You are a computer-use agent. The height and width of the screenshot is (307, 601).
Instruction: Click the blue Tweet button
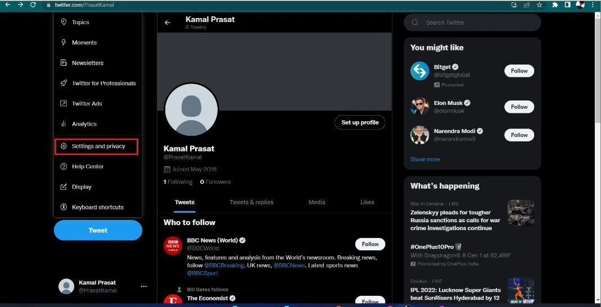[x=98, y=230]
